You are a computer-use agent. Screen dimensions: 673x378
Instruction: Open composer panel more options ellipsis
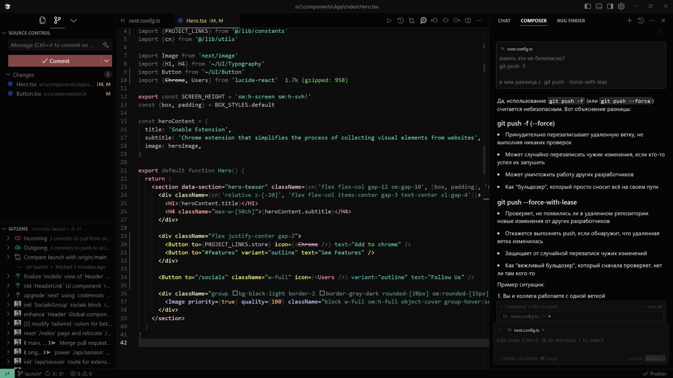click(x=652, y=20)
